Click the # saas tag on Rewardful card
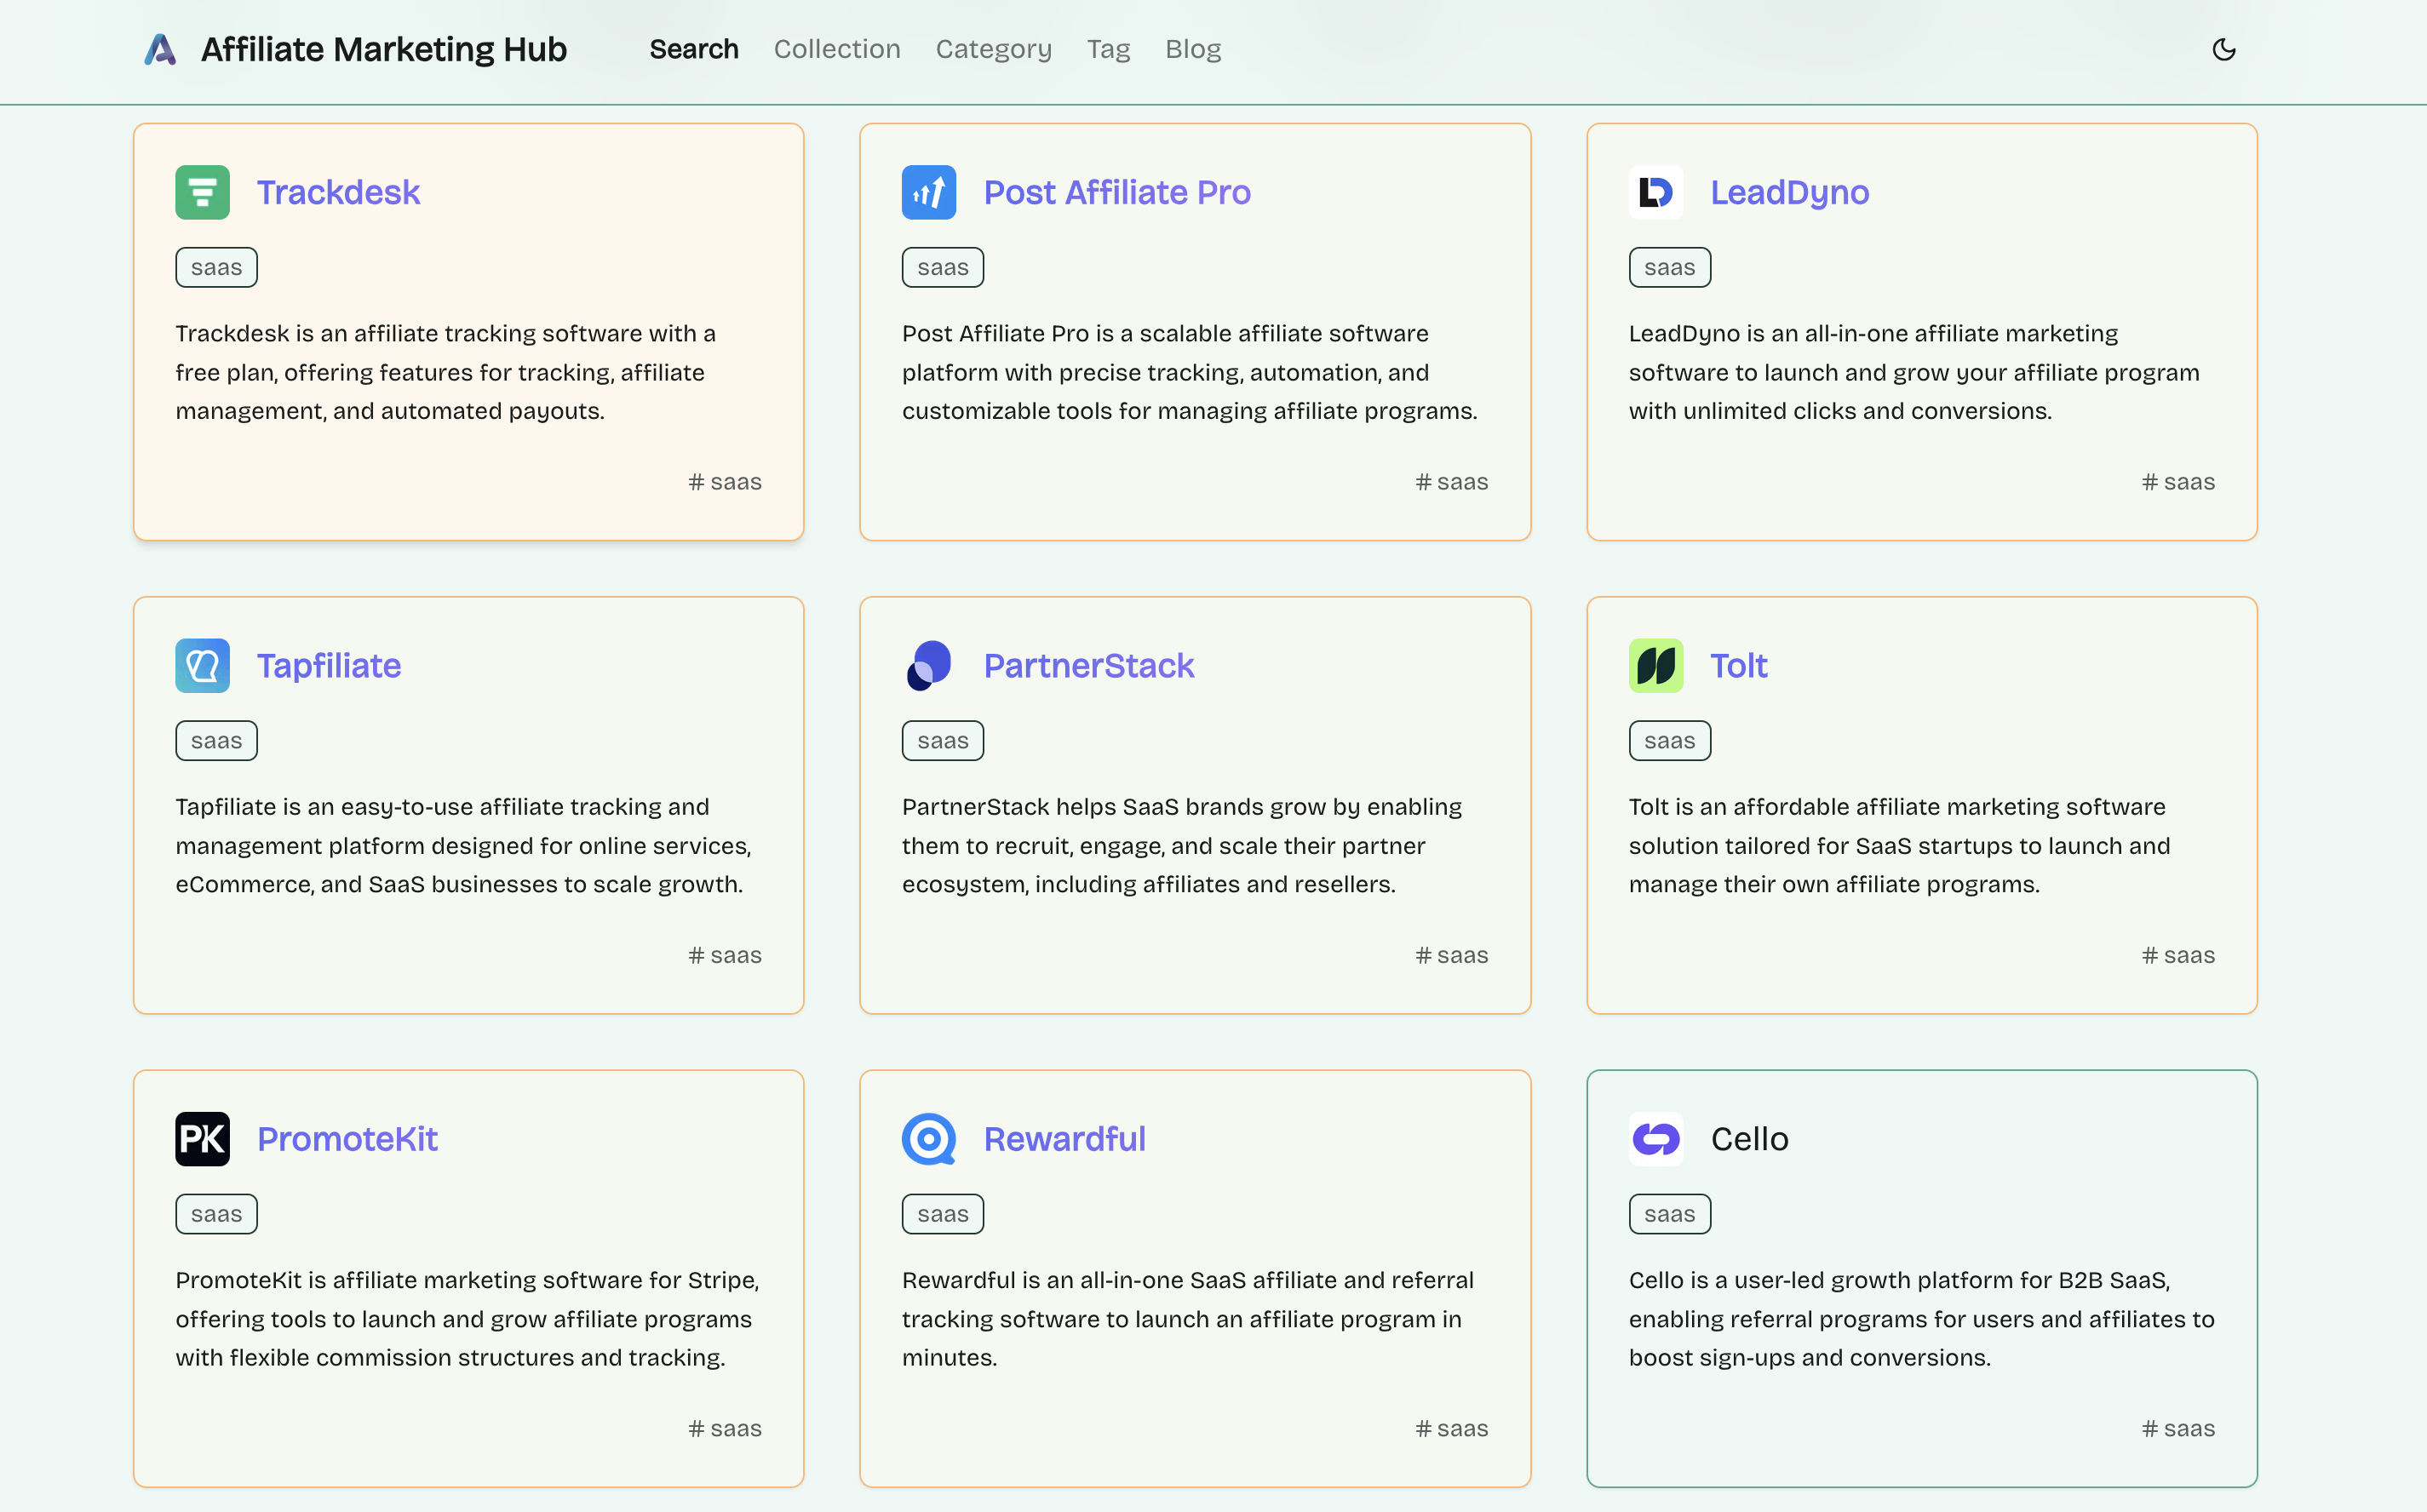This screenshot has height=1512, width=2427. pos(1452,1428)
